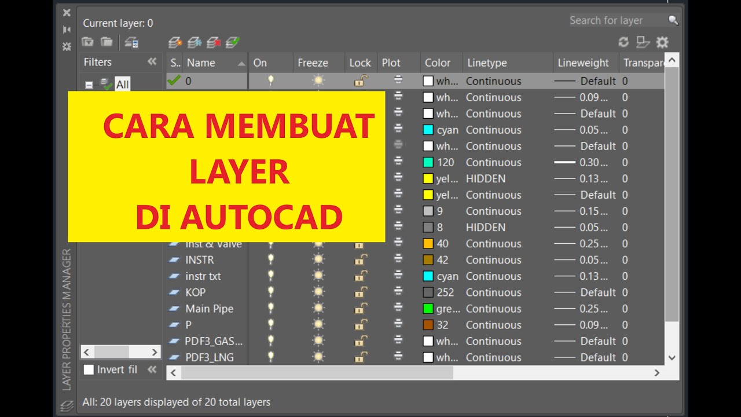The image size is (741, 417).
Task: Select the PDF3_LNG layer name
Action: tap(210, 357)
